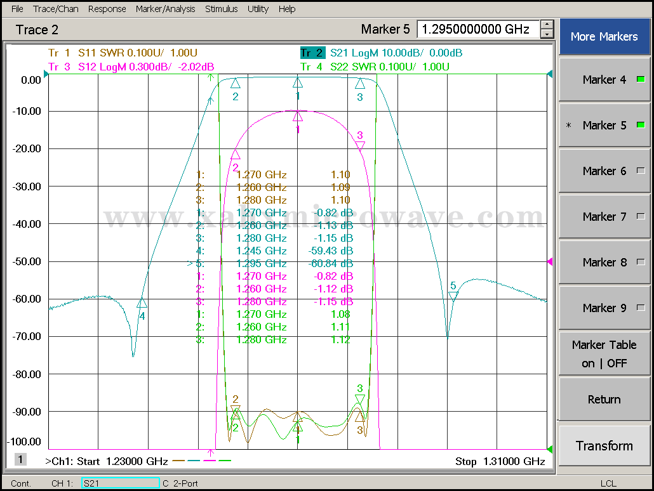Click the teal marker 2 triangle at top
654x491 pixels.
coord(235,83)
